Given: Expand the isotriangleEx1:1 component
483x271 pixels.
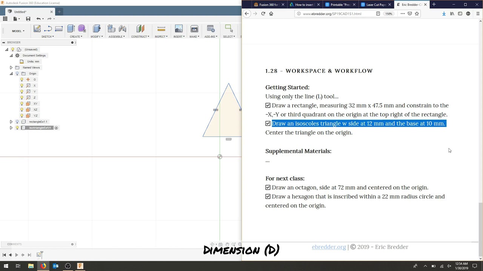Looking at the screenshot, I should [x=11, y=128].
